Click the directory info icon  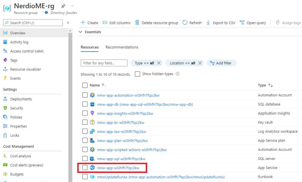tap(46, 13)
